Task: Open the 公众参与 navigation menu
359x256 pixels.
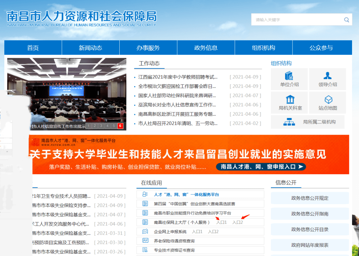Action: coord(321,48)
